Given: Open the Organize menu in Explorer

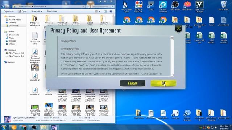Looking at the screenshot, I should tap(9, 11).
